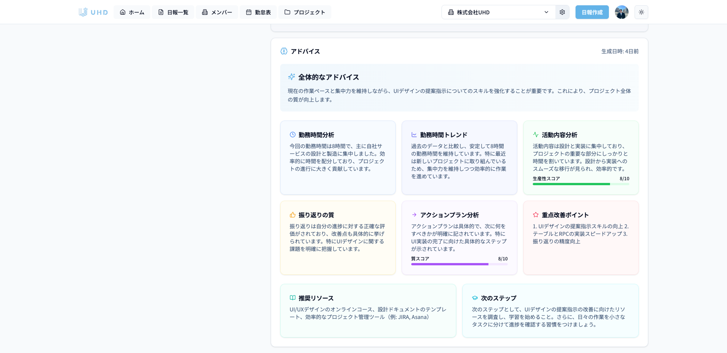
Task: Select the 振り返りの質 card heading
Action: click(317, 215)
